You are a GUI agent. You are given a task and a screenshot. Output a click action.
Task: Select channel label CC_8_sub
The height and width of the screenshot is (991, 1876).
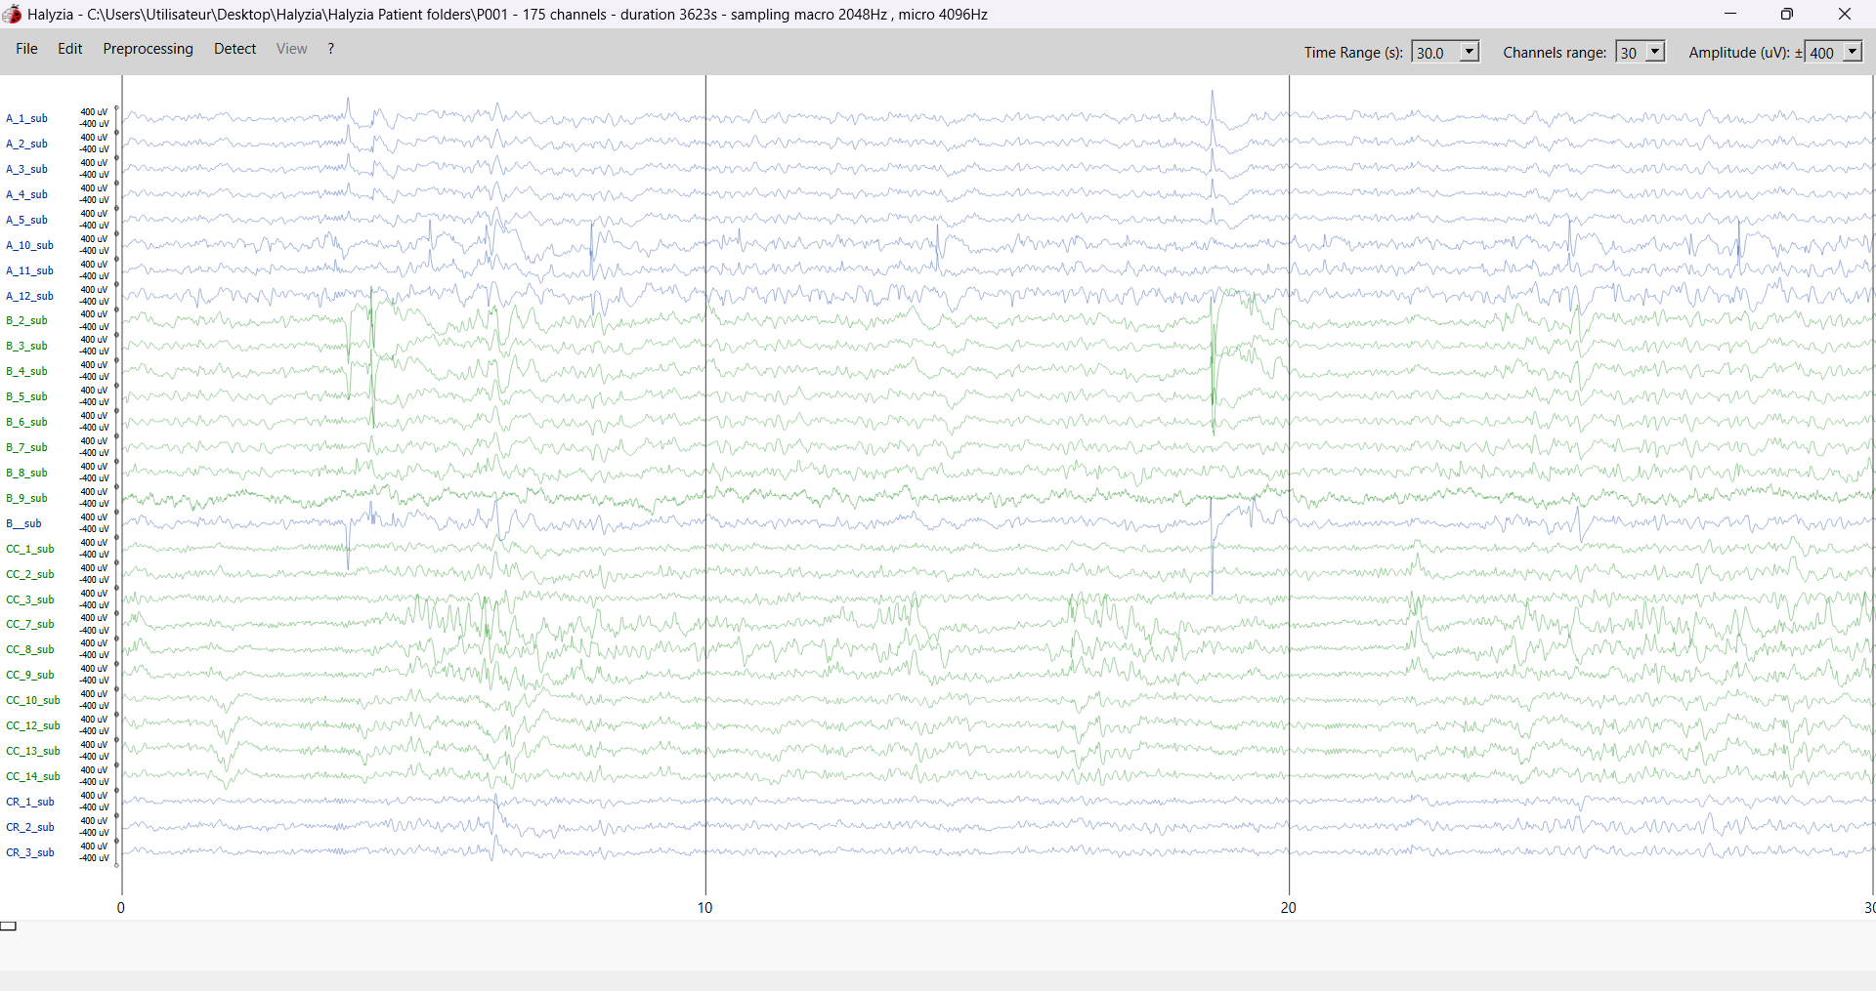click(x=30, y=649)
